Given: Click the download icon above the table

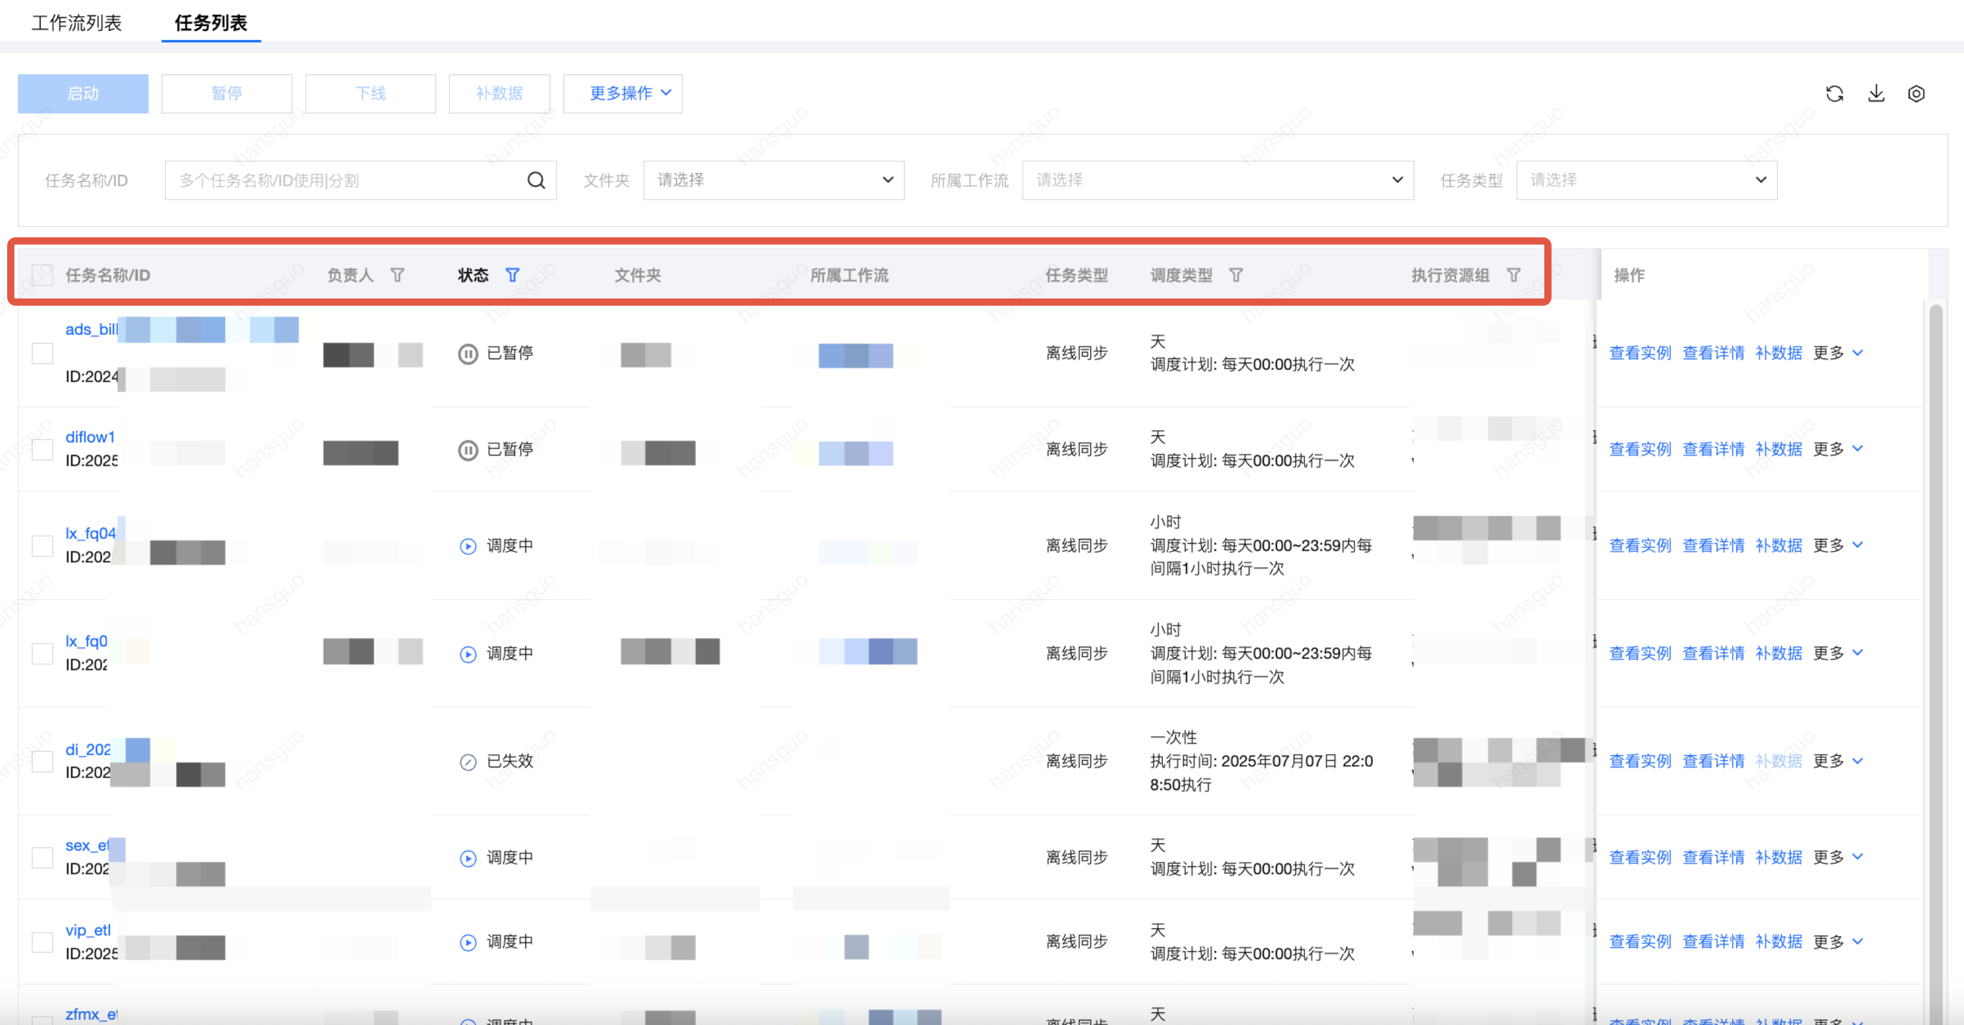Looking at the screenshot, I should click(1875, 94).
